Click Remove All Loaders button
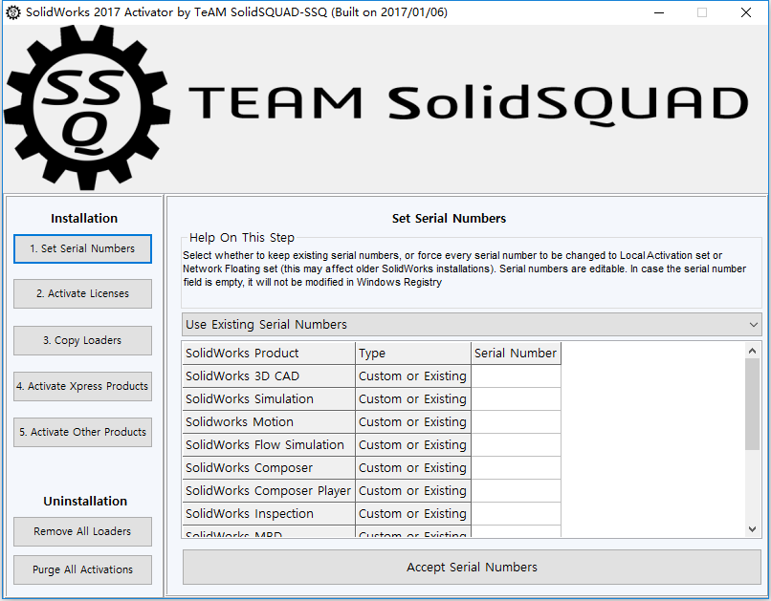The width and height of the screenshot is (771, 601). point(82,531)
